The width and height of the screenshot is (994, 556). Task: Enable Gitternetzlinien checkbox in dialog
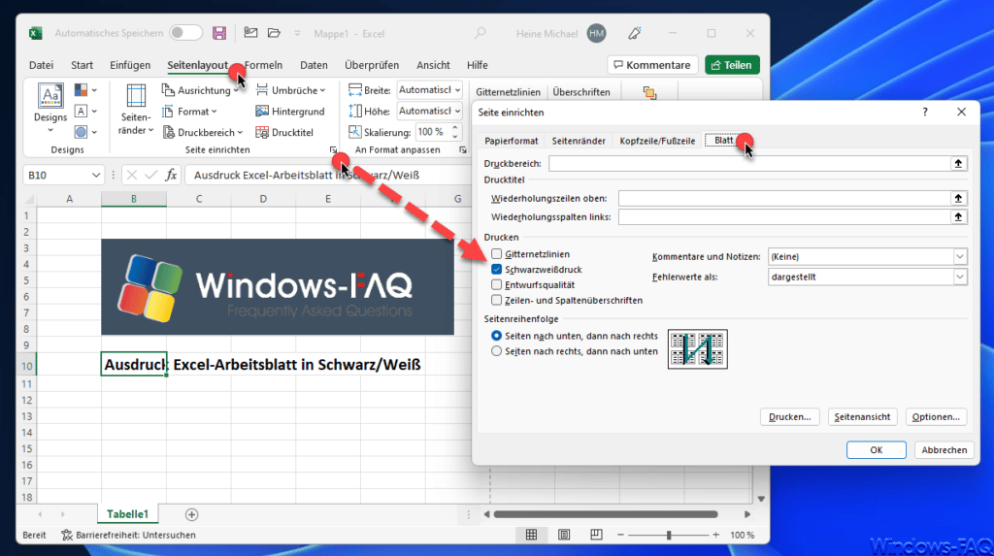pyautogui.click(x=496, y=253)
